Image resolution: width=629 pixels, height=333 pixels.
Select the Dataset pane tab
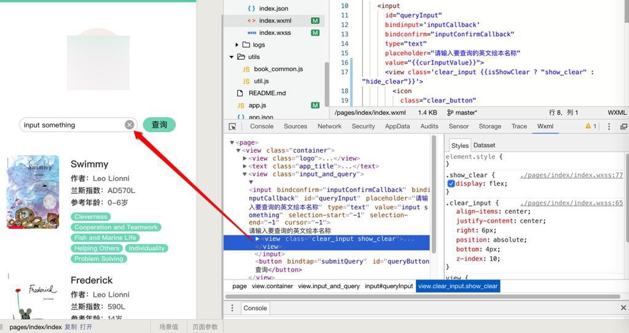pyautogui.click(x=484, y=145)
